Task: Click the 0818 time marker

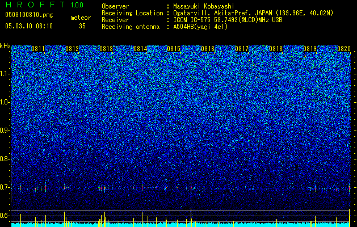Action: pyautogui.click(x=276, y=49)
